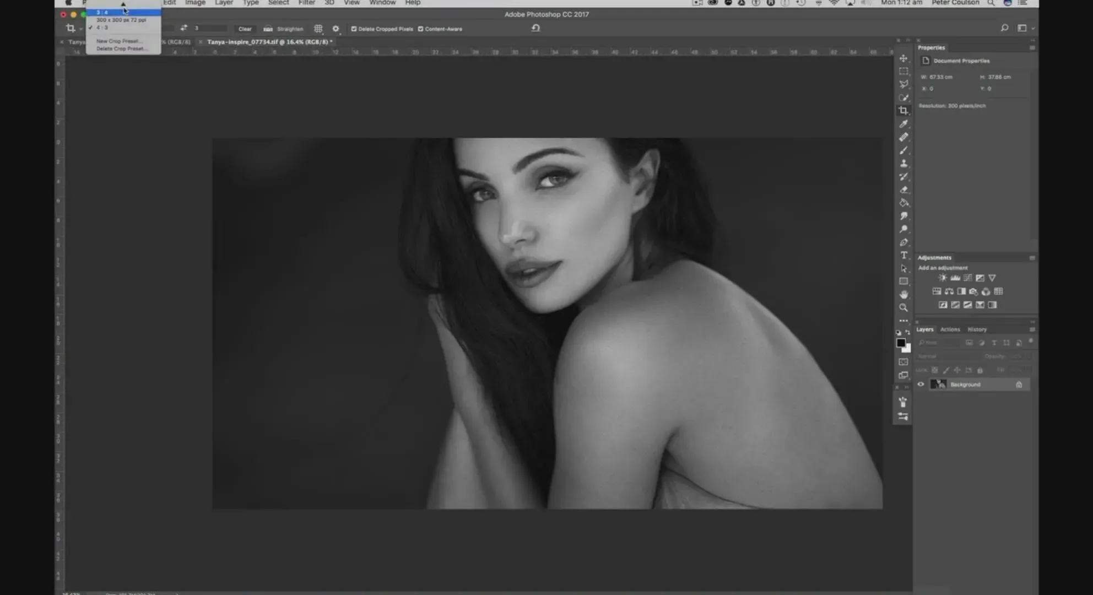Toggle the Content-Aware checkbox
Image resolution: width=1093 pixels, height=595 pixels.
420,29
